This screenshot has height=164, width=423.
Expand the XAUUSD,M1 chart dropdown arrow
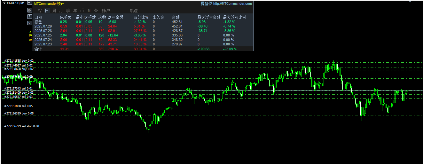(4, 3)
